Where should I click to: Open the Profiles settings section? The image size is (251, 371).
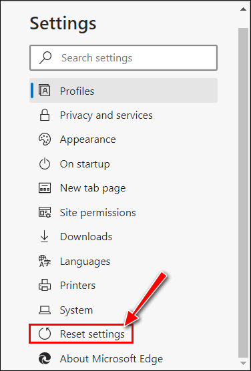point(123,91)
